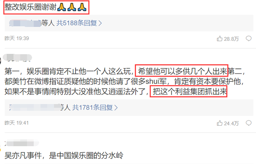Open the 共1781条回复 reply thread link
Image resolution: width=256 pixels, height=164 pixels.
coord(95,108)
